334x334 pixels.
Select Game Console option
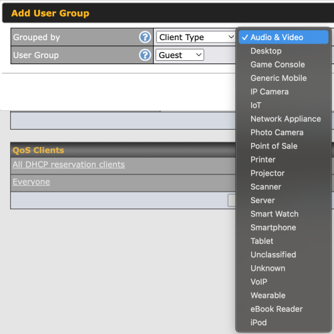tap(283, 65)
